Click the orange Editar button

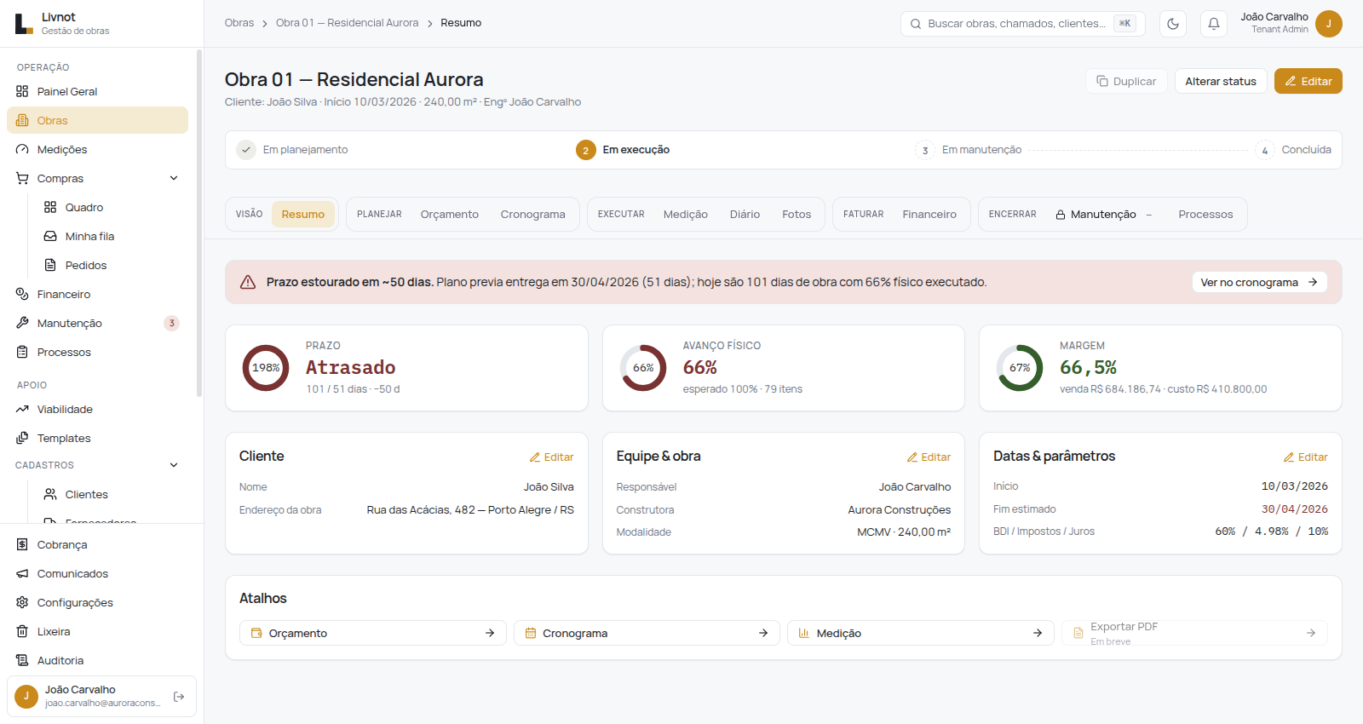1308,81
